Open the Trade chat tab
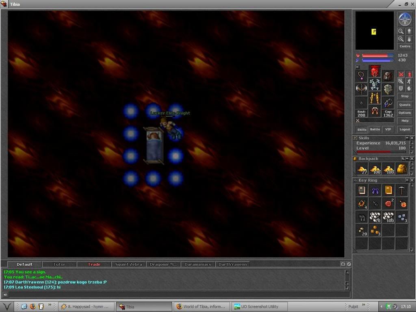This screenshot has height=312, width=416. tap(94, 264)
